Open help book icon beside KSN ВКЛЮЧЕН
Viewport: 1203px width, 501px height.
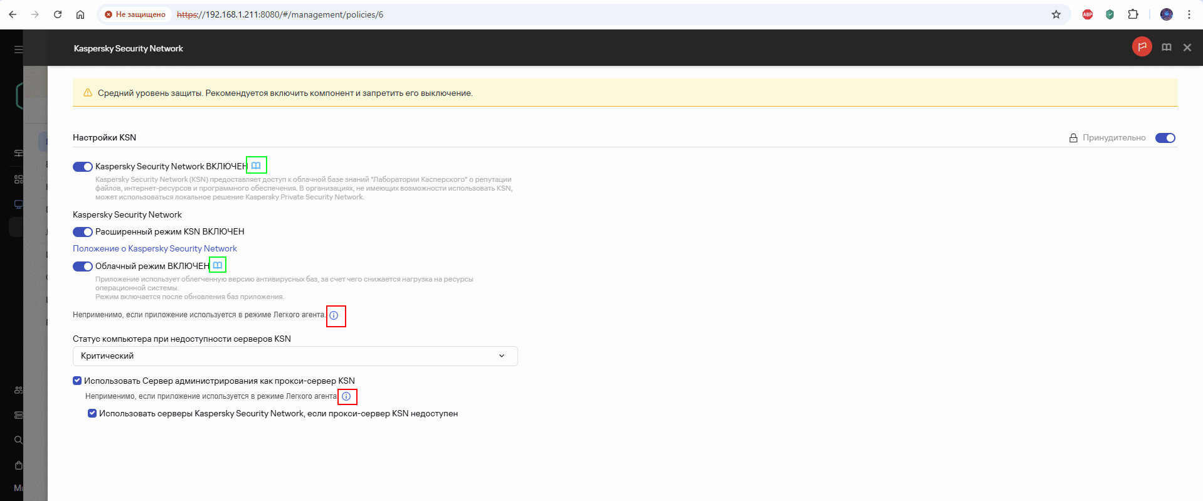[256, 166]
